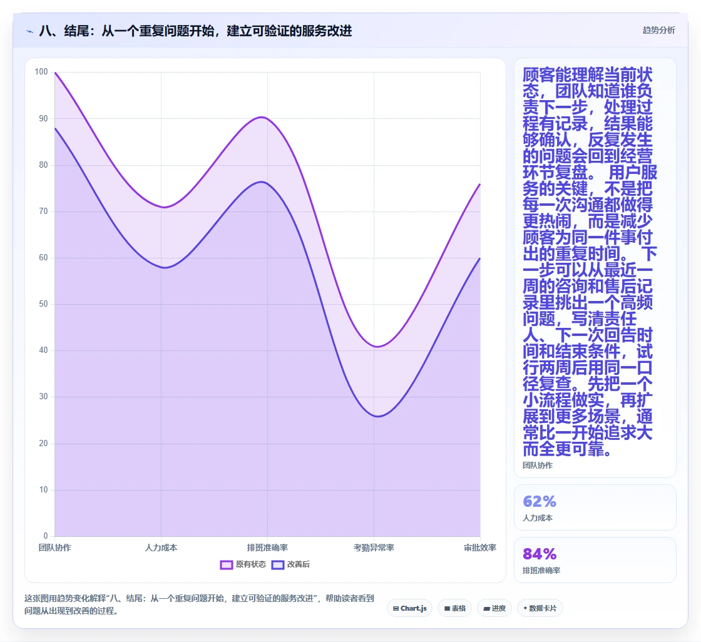This screenshot has height=642, width=701.
Task: Click the large purple summary paragraph
Action: [589, 262]
